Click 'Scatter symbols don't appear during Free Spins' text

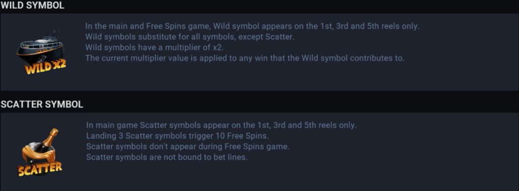pos(188,147)
